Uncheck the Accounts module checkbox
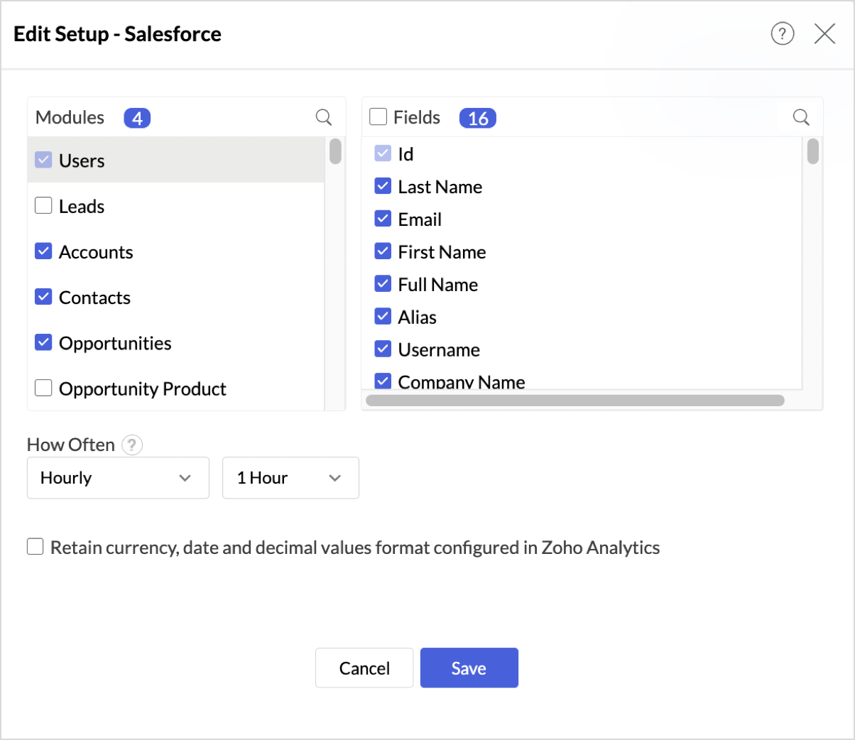The height and width of the screenshot is (740, 855). pyautogui.click(x=43, y=251)
